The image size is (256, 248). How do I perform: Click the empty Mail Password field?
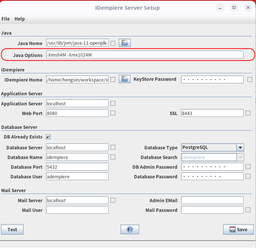(212, 210)
